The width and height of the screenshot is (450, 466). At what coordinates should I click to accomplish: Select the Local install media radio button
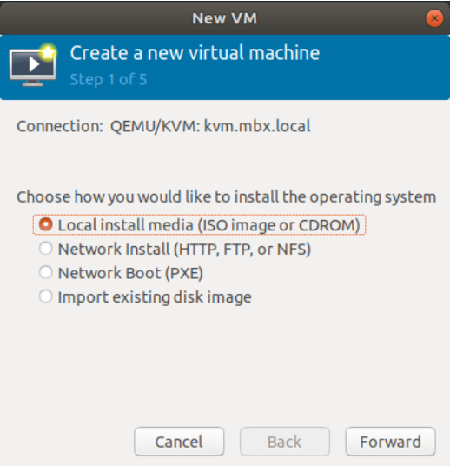(45, 224)
